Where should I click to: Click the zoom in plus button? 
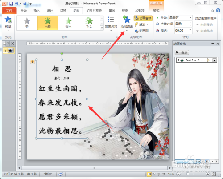tap(208, 174)
